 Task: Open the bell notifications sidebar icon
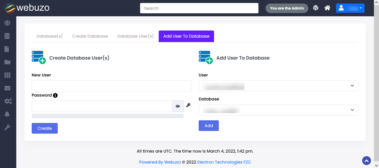tap(7, 114)
